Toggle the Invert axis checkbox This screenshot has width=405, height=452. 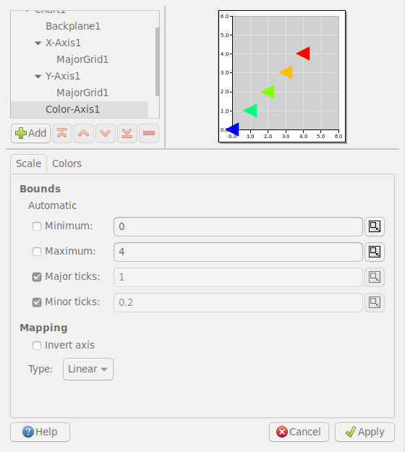click(x=37, y=346)
